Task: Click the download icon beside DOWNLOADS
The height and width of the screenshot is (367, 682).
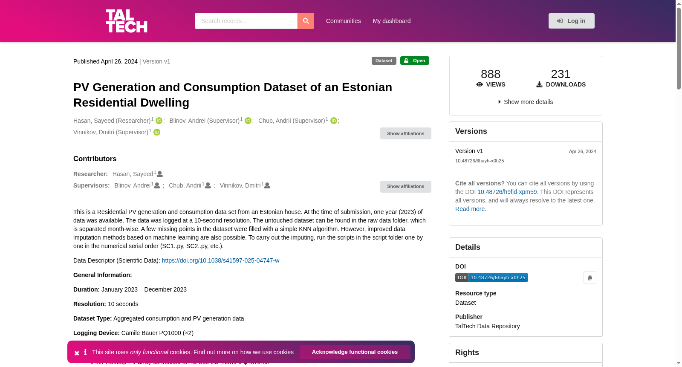Action: click(539, 84)
